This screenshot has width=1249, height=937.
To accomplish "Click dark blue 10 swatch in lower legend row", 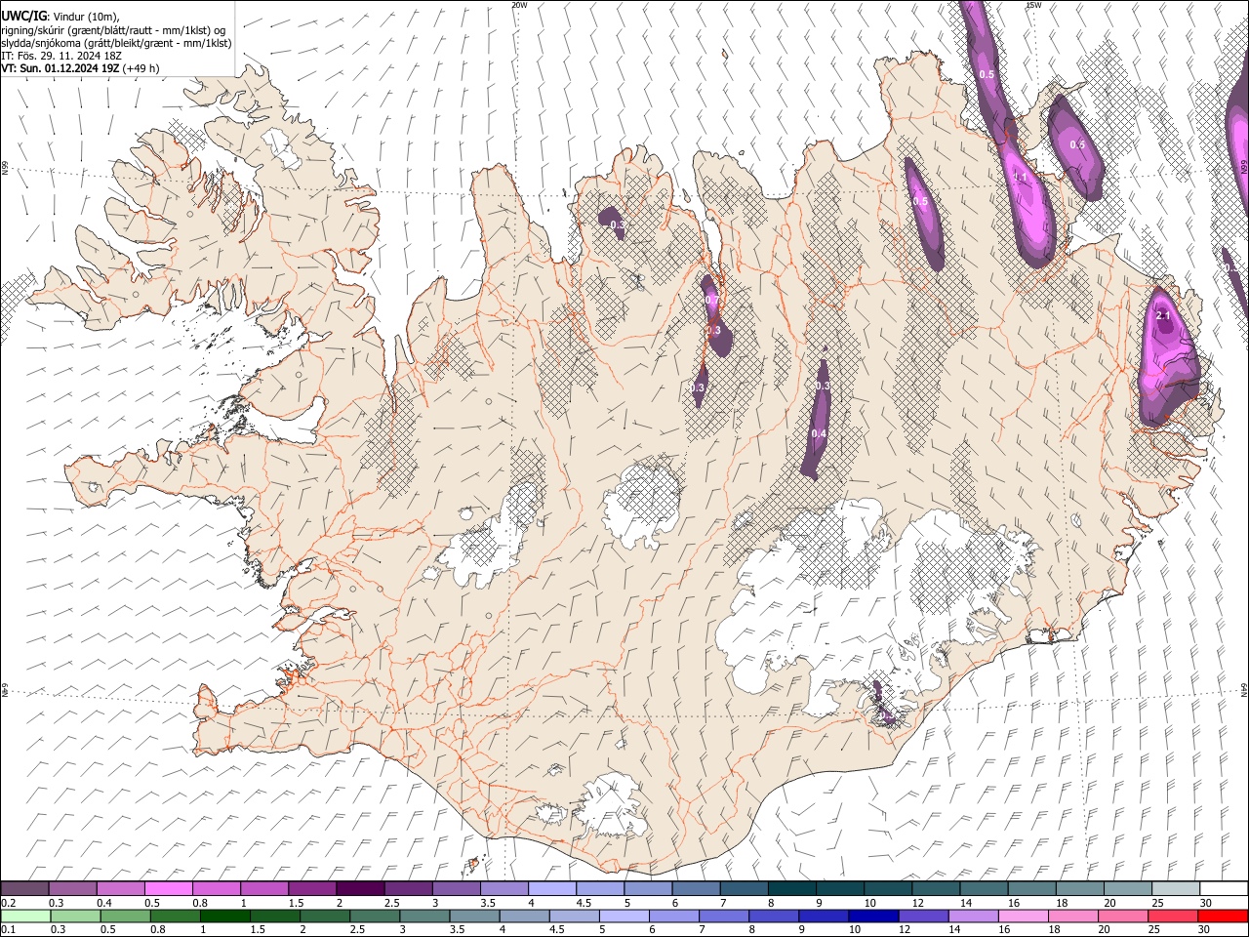I will [x=873, y=917].
